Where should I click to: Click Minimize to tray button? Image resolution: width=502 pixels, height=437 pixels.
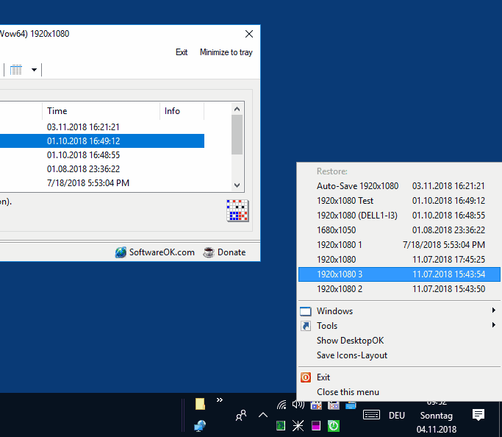[226, 52]
